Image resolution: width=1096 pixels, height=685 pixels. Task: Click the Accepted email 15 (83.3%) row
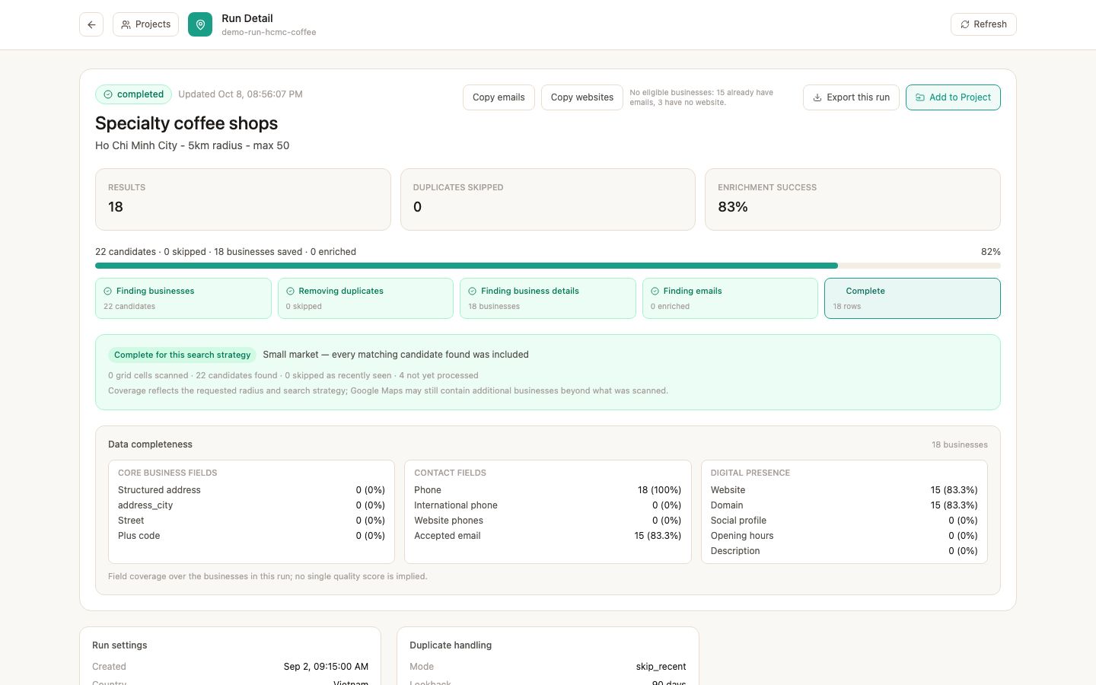pos(547,536)
